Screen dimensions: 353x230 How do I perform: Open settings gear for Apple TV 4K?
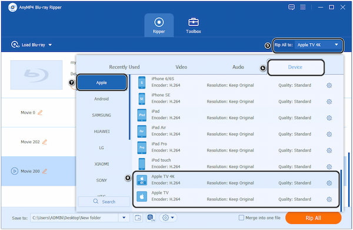click(x=329, y=183)
